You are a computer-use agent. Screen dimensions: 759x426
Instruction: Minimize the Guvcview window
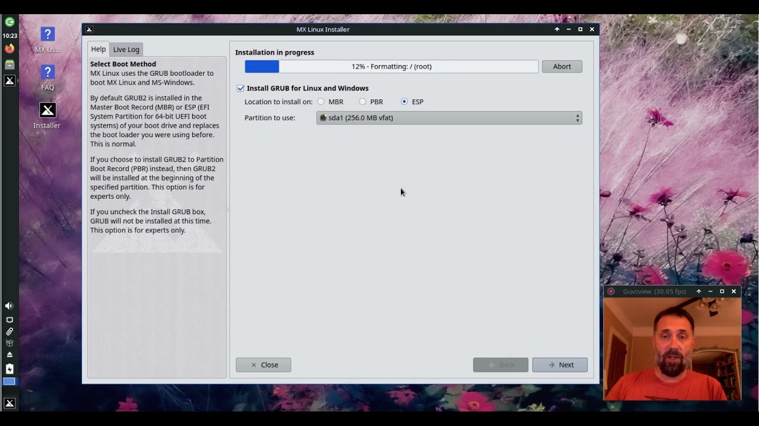click(x=710, y=291)
